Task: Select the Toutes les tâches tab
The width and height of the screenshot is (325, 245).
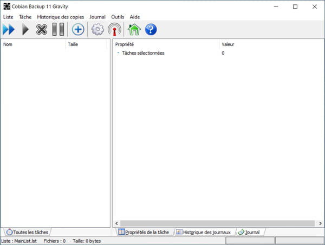Action: point(28,232)
